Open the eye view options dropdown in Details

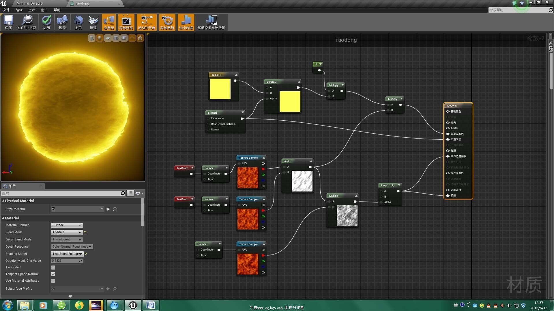139,193
